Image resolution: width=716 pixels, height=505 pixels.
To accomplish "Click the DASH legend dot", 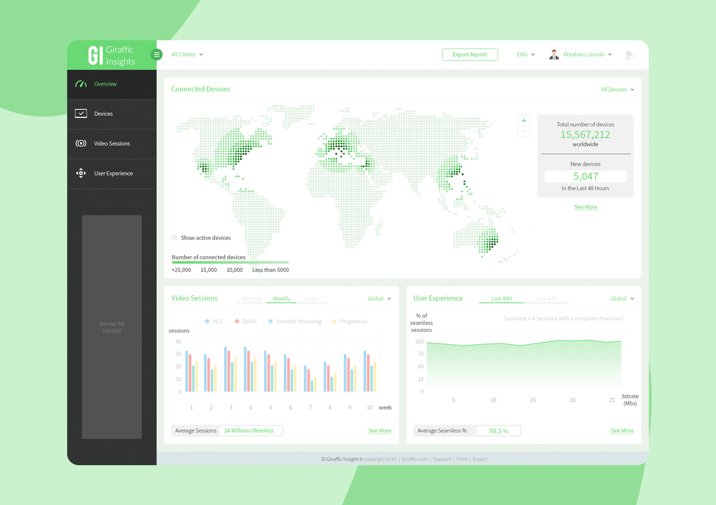I will [237, 322].
